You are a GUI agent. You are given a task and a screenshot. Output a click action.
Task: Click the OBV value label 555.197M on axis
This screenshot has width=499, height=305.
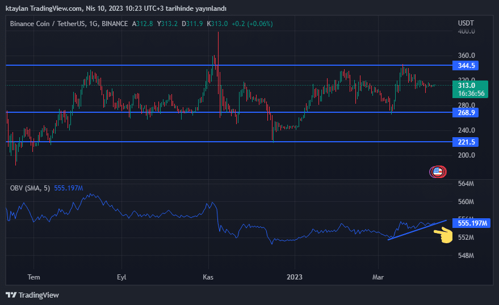pyautogui.click(x=471, y=223)
